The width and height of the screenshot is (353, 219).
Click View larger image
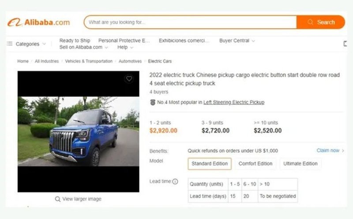[x=82, y=199]
